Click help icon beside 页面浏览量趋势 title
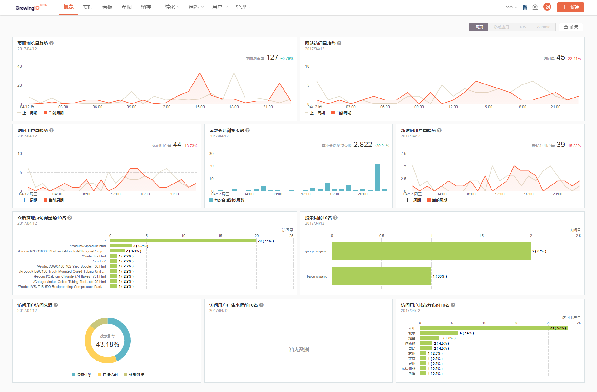The width and height of the screenshot is (597, 392). click(x=52, y=43)
